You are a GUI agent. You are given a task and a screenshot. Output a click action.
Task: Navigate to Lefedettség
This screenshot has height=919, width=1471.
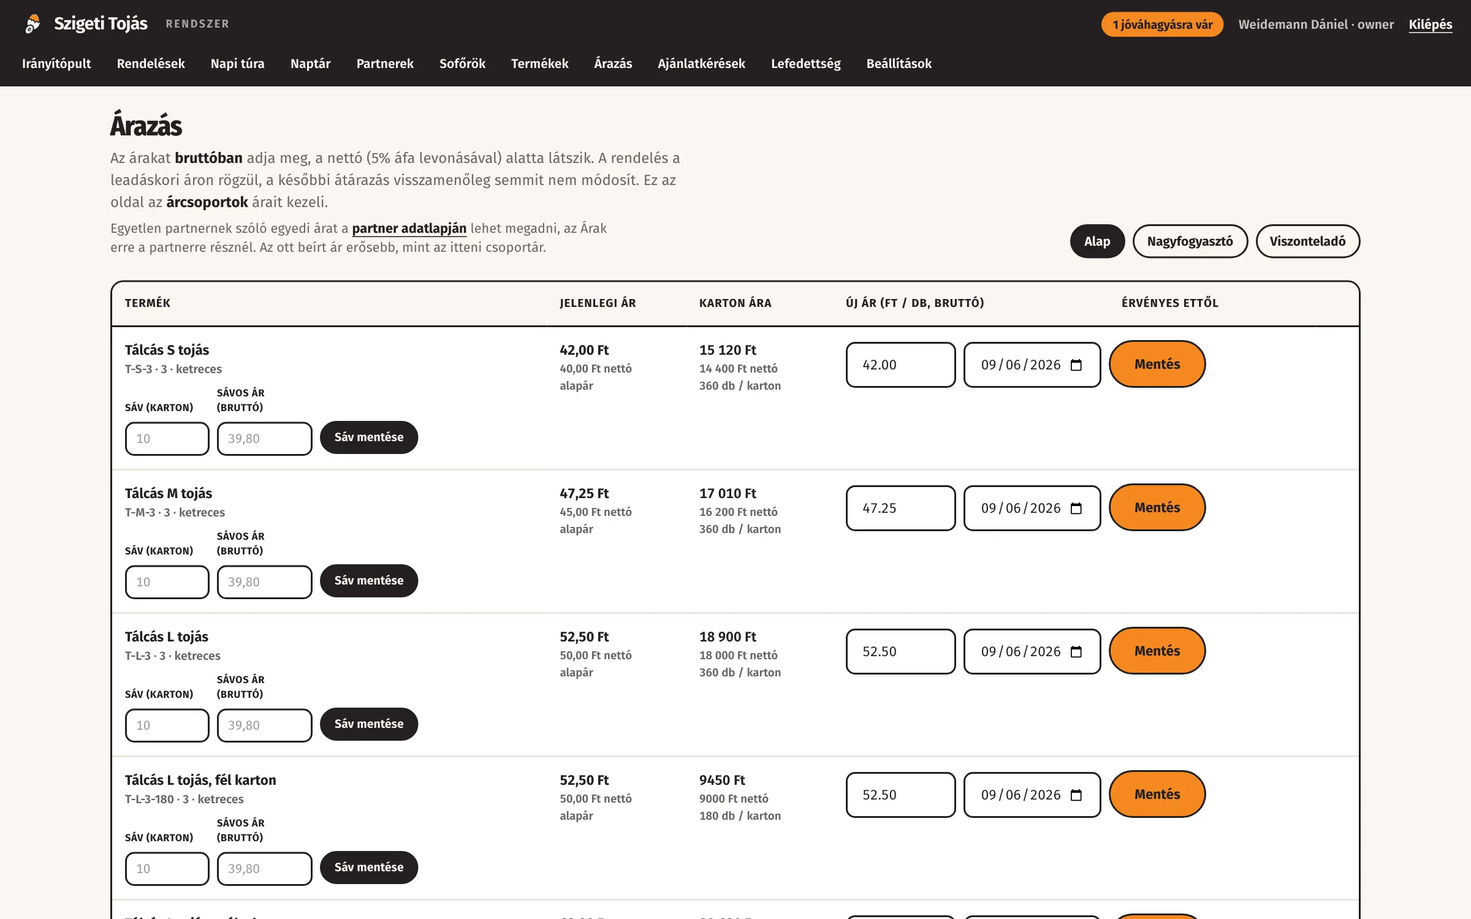[805, 64]
